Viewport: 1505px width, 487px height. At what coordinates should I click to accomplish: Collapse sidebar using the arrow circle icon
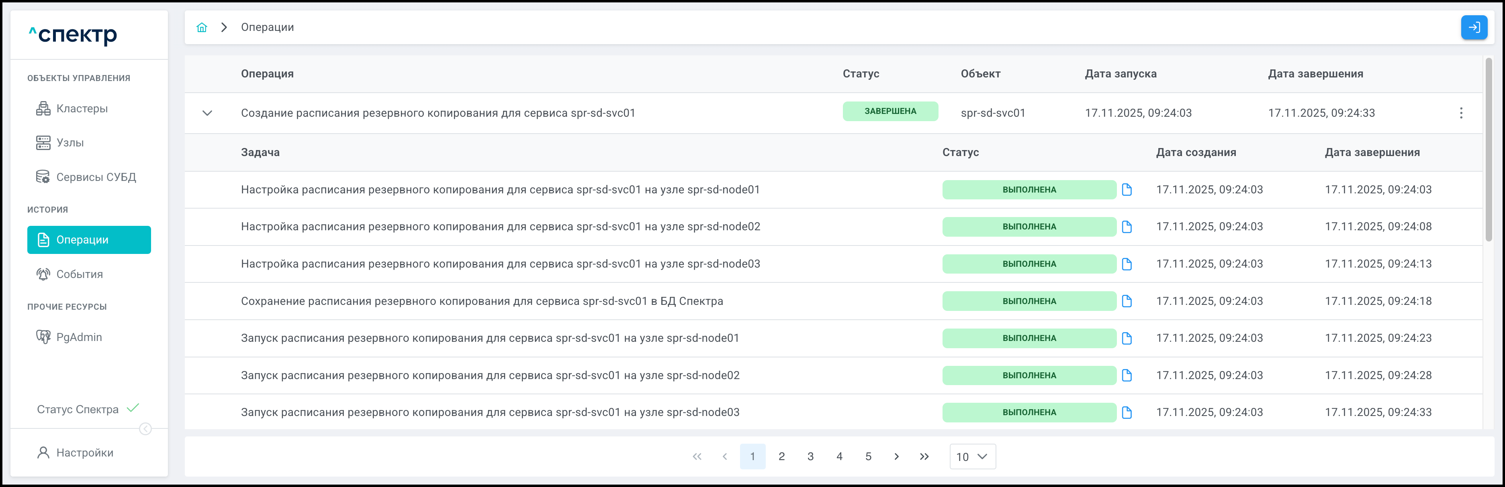tap(145, 429)
